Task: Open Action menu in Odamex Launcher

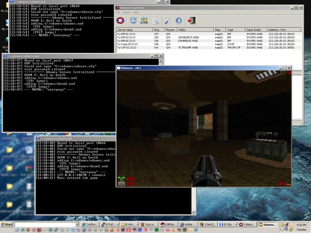Action: click(x=126, y=12)
